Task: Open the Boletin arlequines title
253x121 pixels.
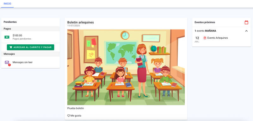Action: (x=81, y=22)
